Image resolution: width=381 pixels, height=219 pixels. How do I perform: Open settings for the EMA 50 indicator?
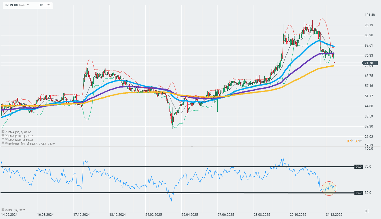[x=3, y=132]
